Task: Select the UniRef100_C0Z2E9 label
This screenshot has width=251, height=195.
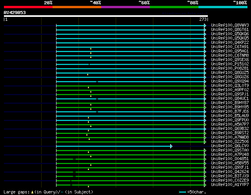Action: point(230,181)
